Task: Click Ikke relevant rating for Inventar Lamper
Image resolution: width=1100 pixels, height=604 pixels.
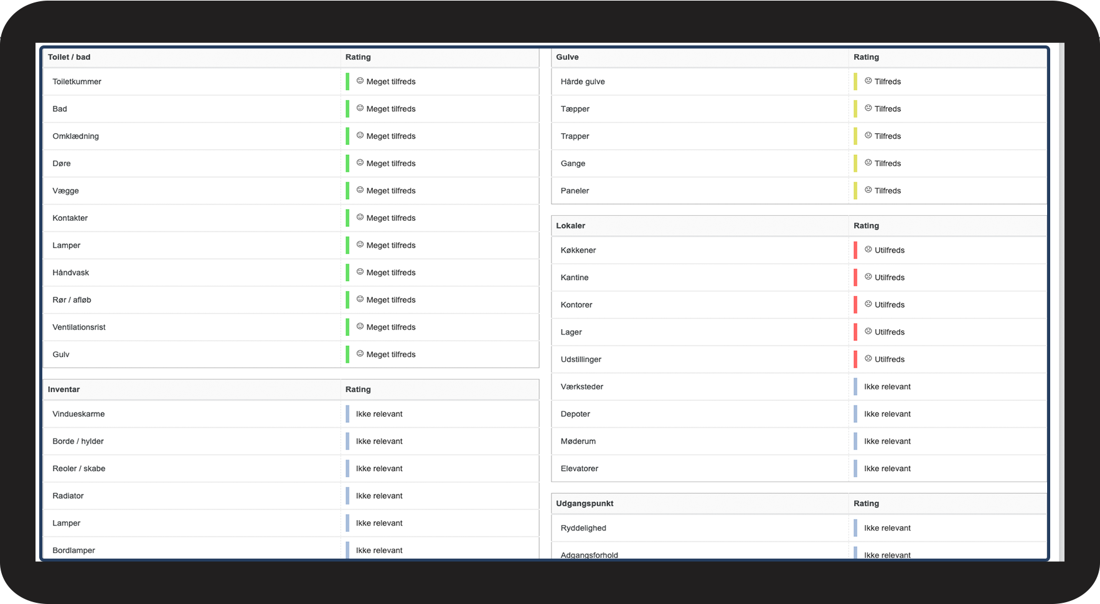Action: [379, 523]
